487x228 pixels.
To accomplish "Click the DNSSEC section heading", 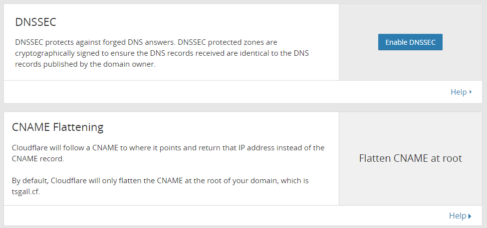I will pyautogui.click(x=36, y=22).
